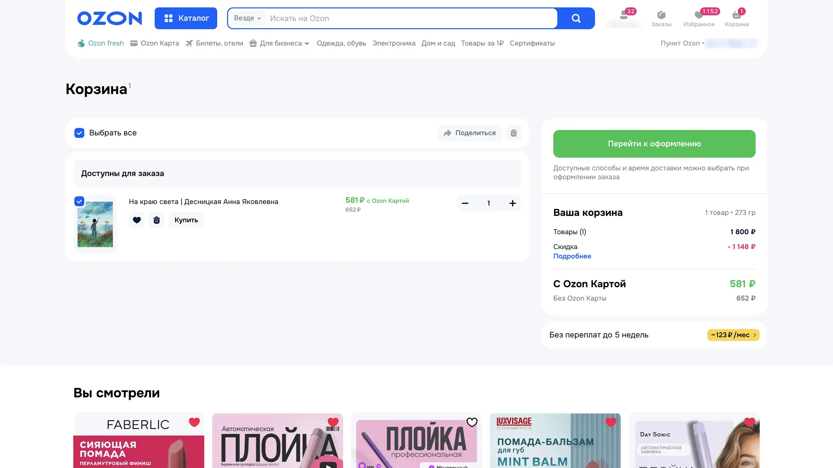Go to the Электроника category
833x468 pixels.
coord(394,43)
